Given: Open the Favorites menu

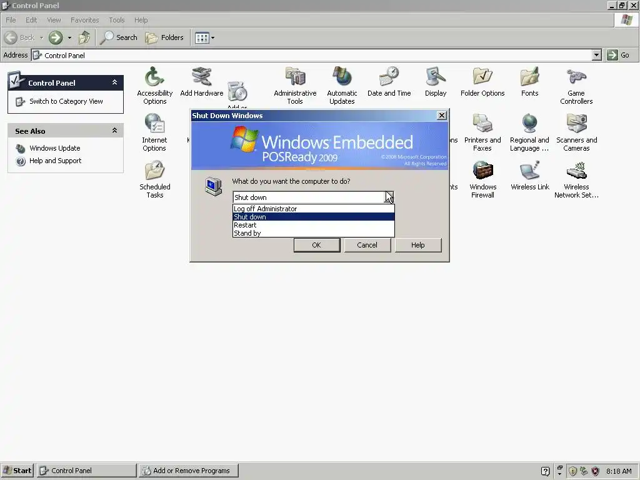Looking at the screenshot, I should point(84,20).
